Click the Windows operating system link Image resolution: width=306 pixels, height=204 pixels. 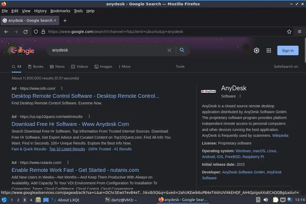click(x=243, y=151)
